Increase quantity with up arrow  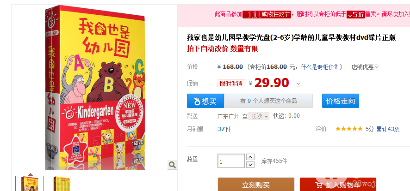tap(250, 157)
